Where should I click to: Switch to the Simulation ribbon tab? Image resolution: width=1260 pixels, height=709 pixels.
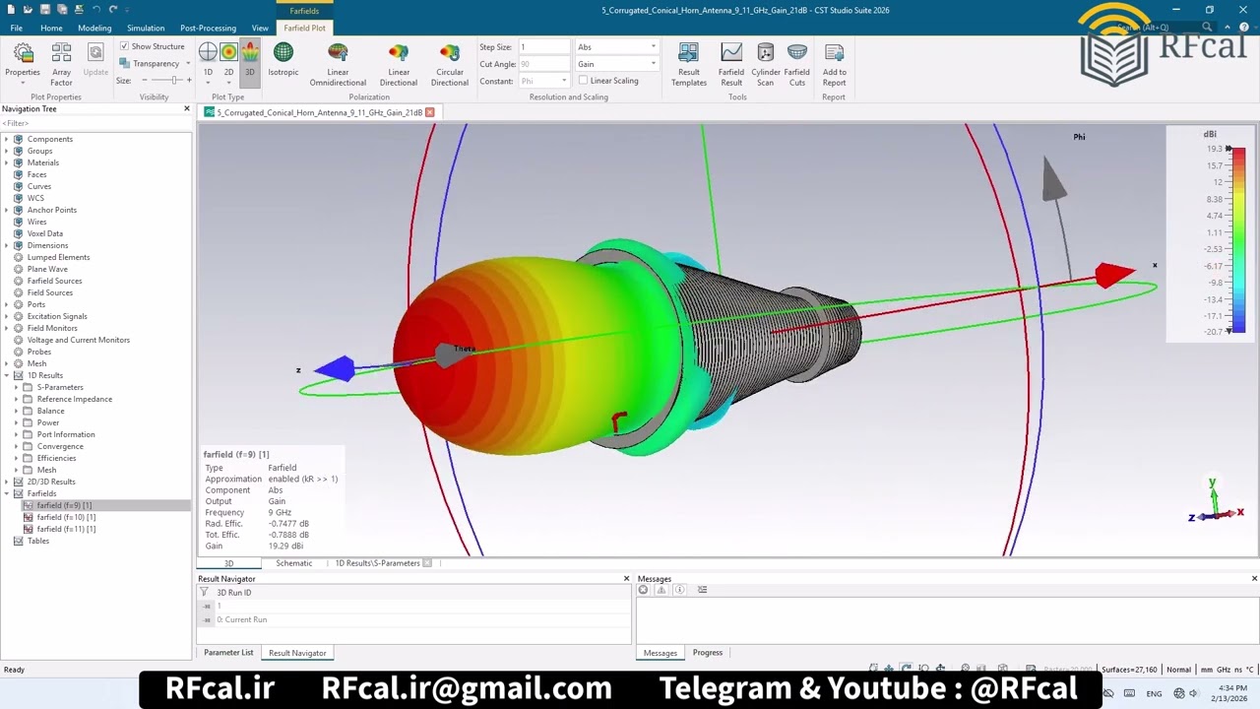tap(146, 28)
